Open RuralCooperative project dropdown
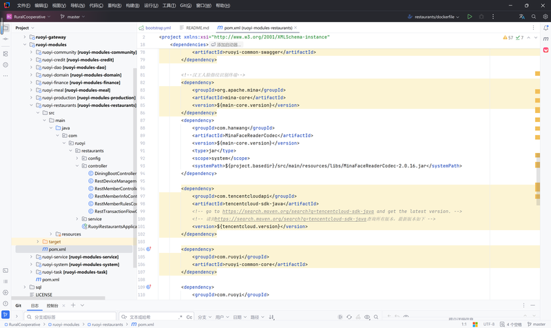This screenshot has width=551, height=328. point(28,17)
